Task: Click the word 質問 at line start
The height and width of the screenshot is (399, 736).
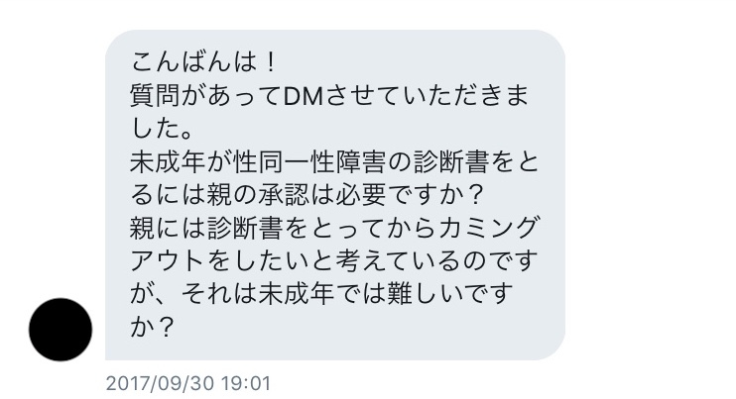Action: (156, 96)
